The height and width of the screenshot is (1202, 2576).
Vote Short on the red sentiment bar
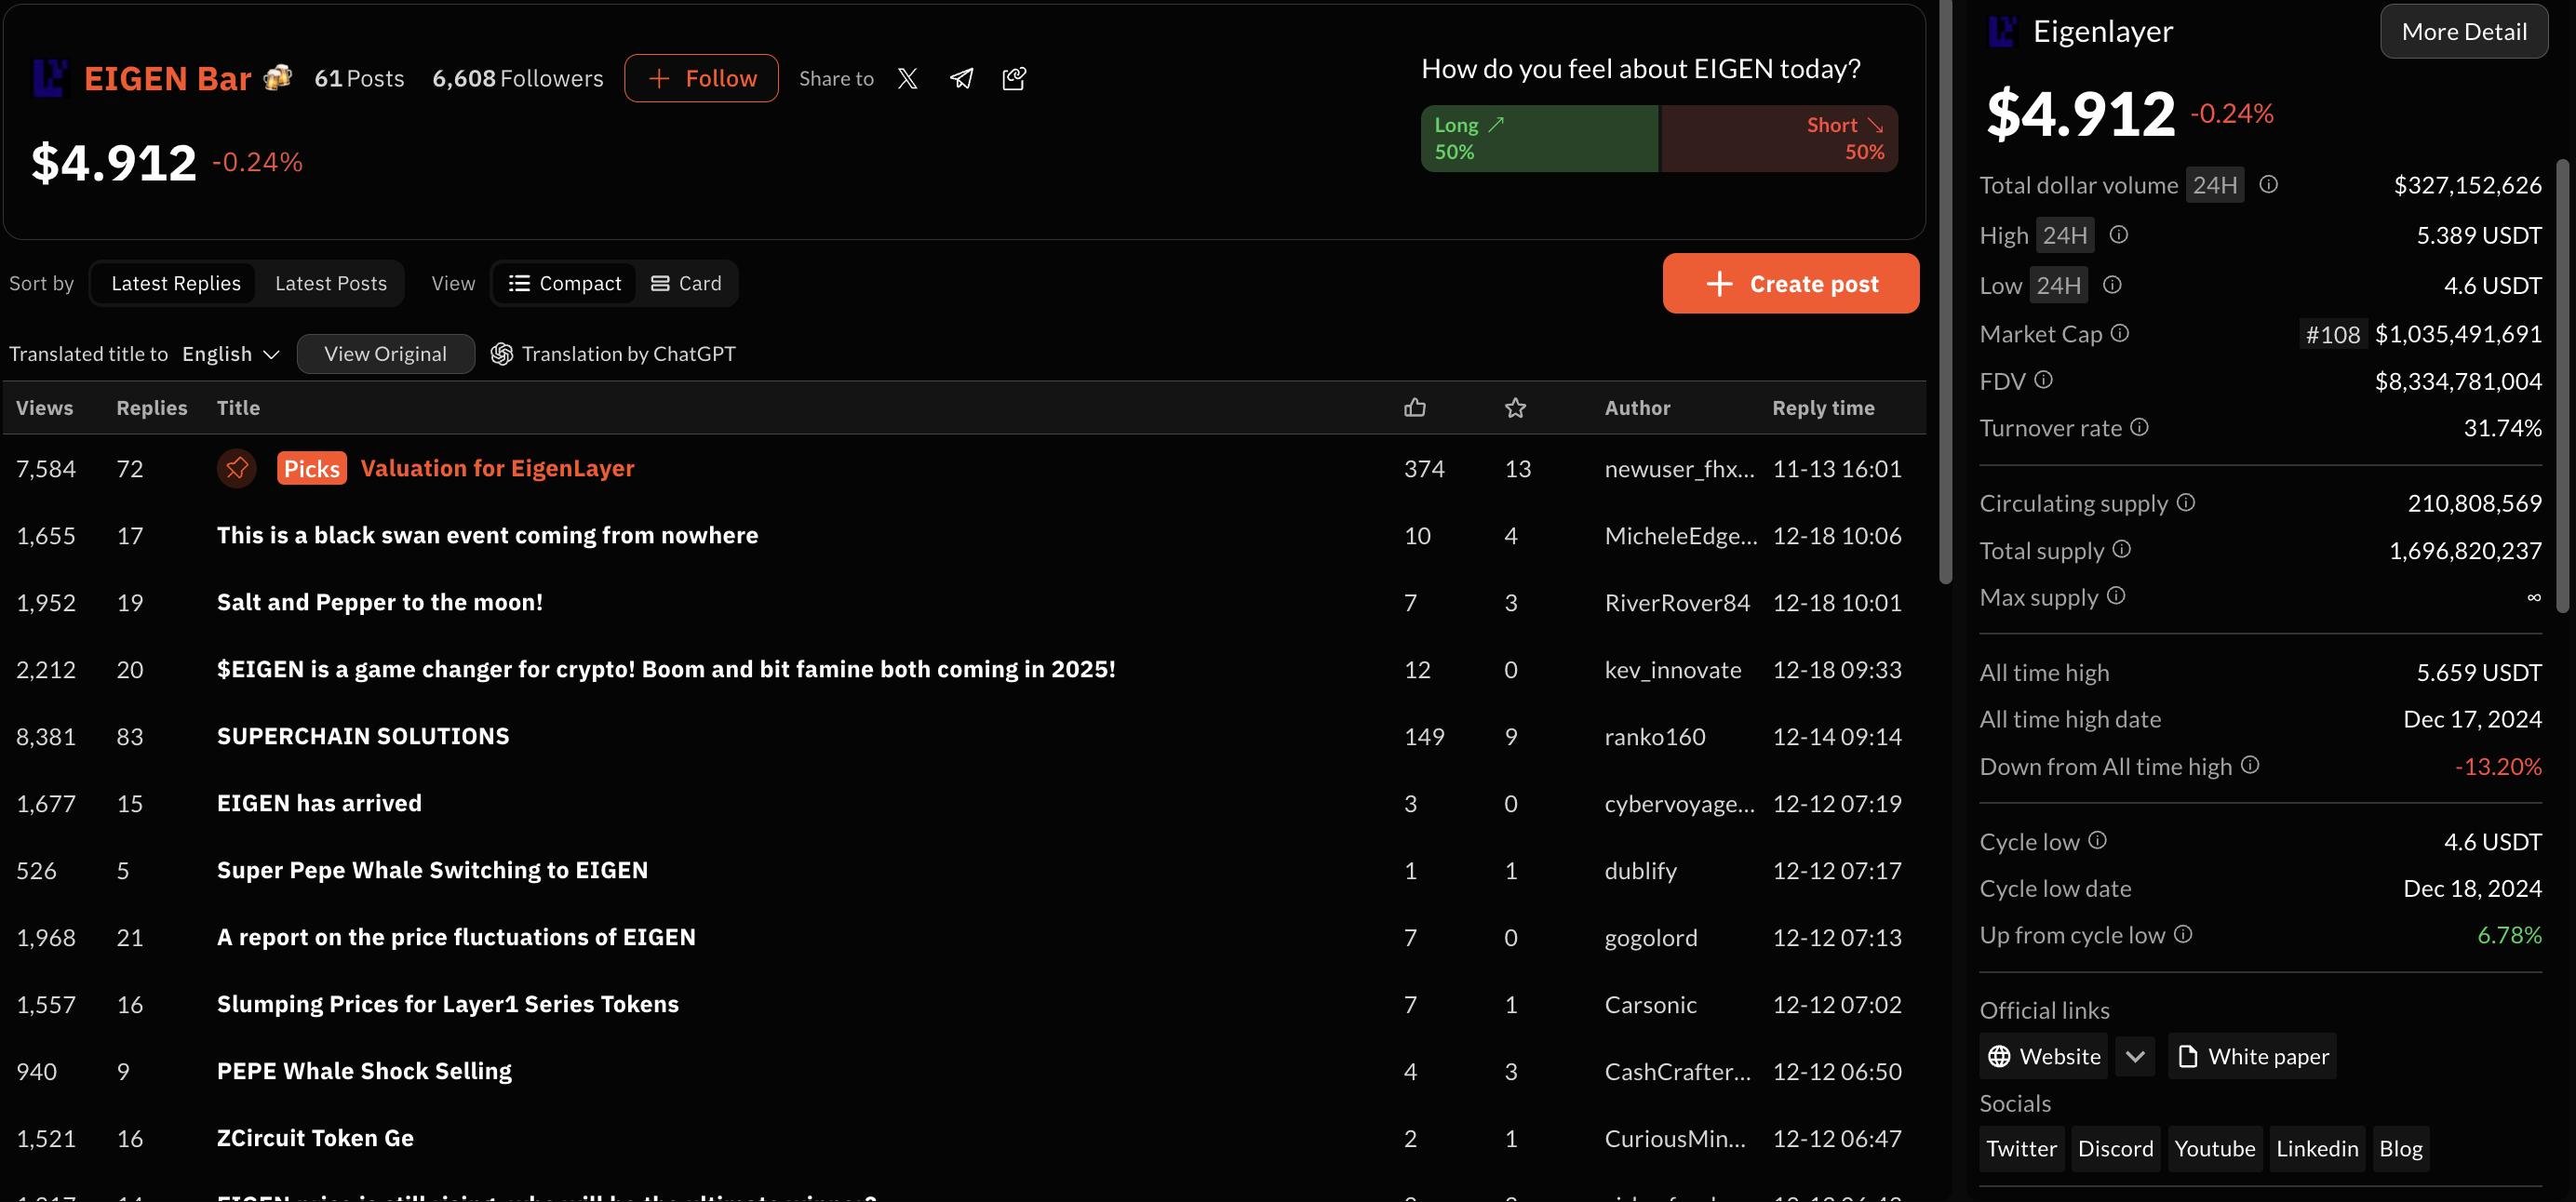click(1779, 138)
